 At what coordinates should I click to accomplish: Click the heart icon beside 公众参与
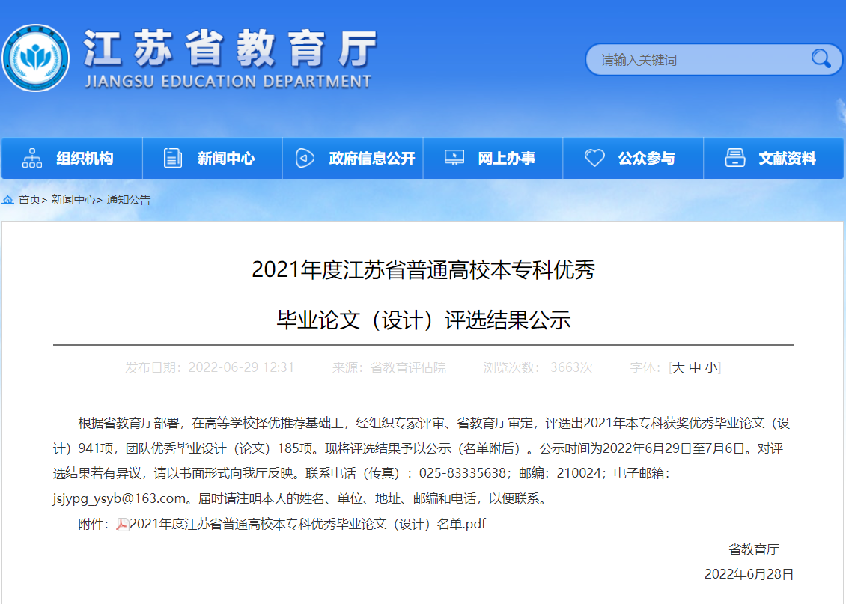pos(594,158)
